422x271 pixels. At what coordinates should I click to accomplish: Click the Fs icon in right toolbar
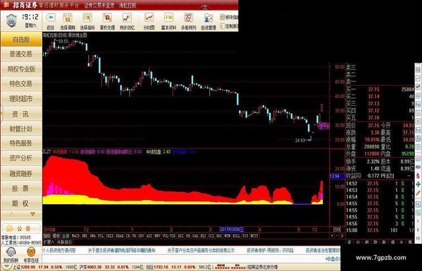(418, 204)
